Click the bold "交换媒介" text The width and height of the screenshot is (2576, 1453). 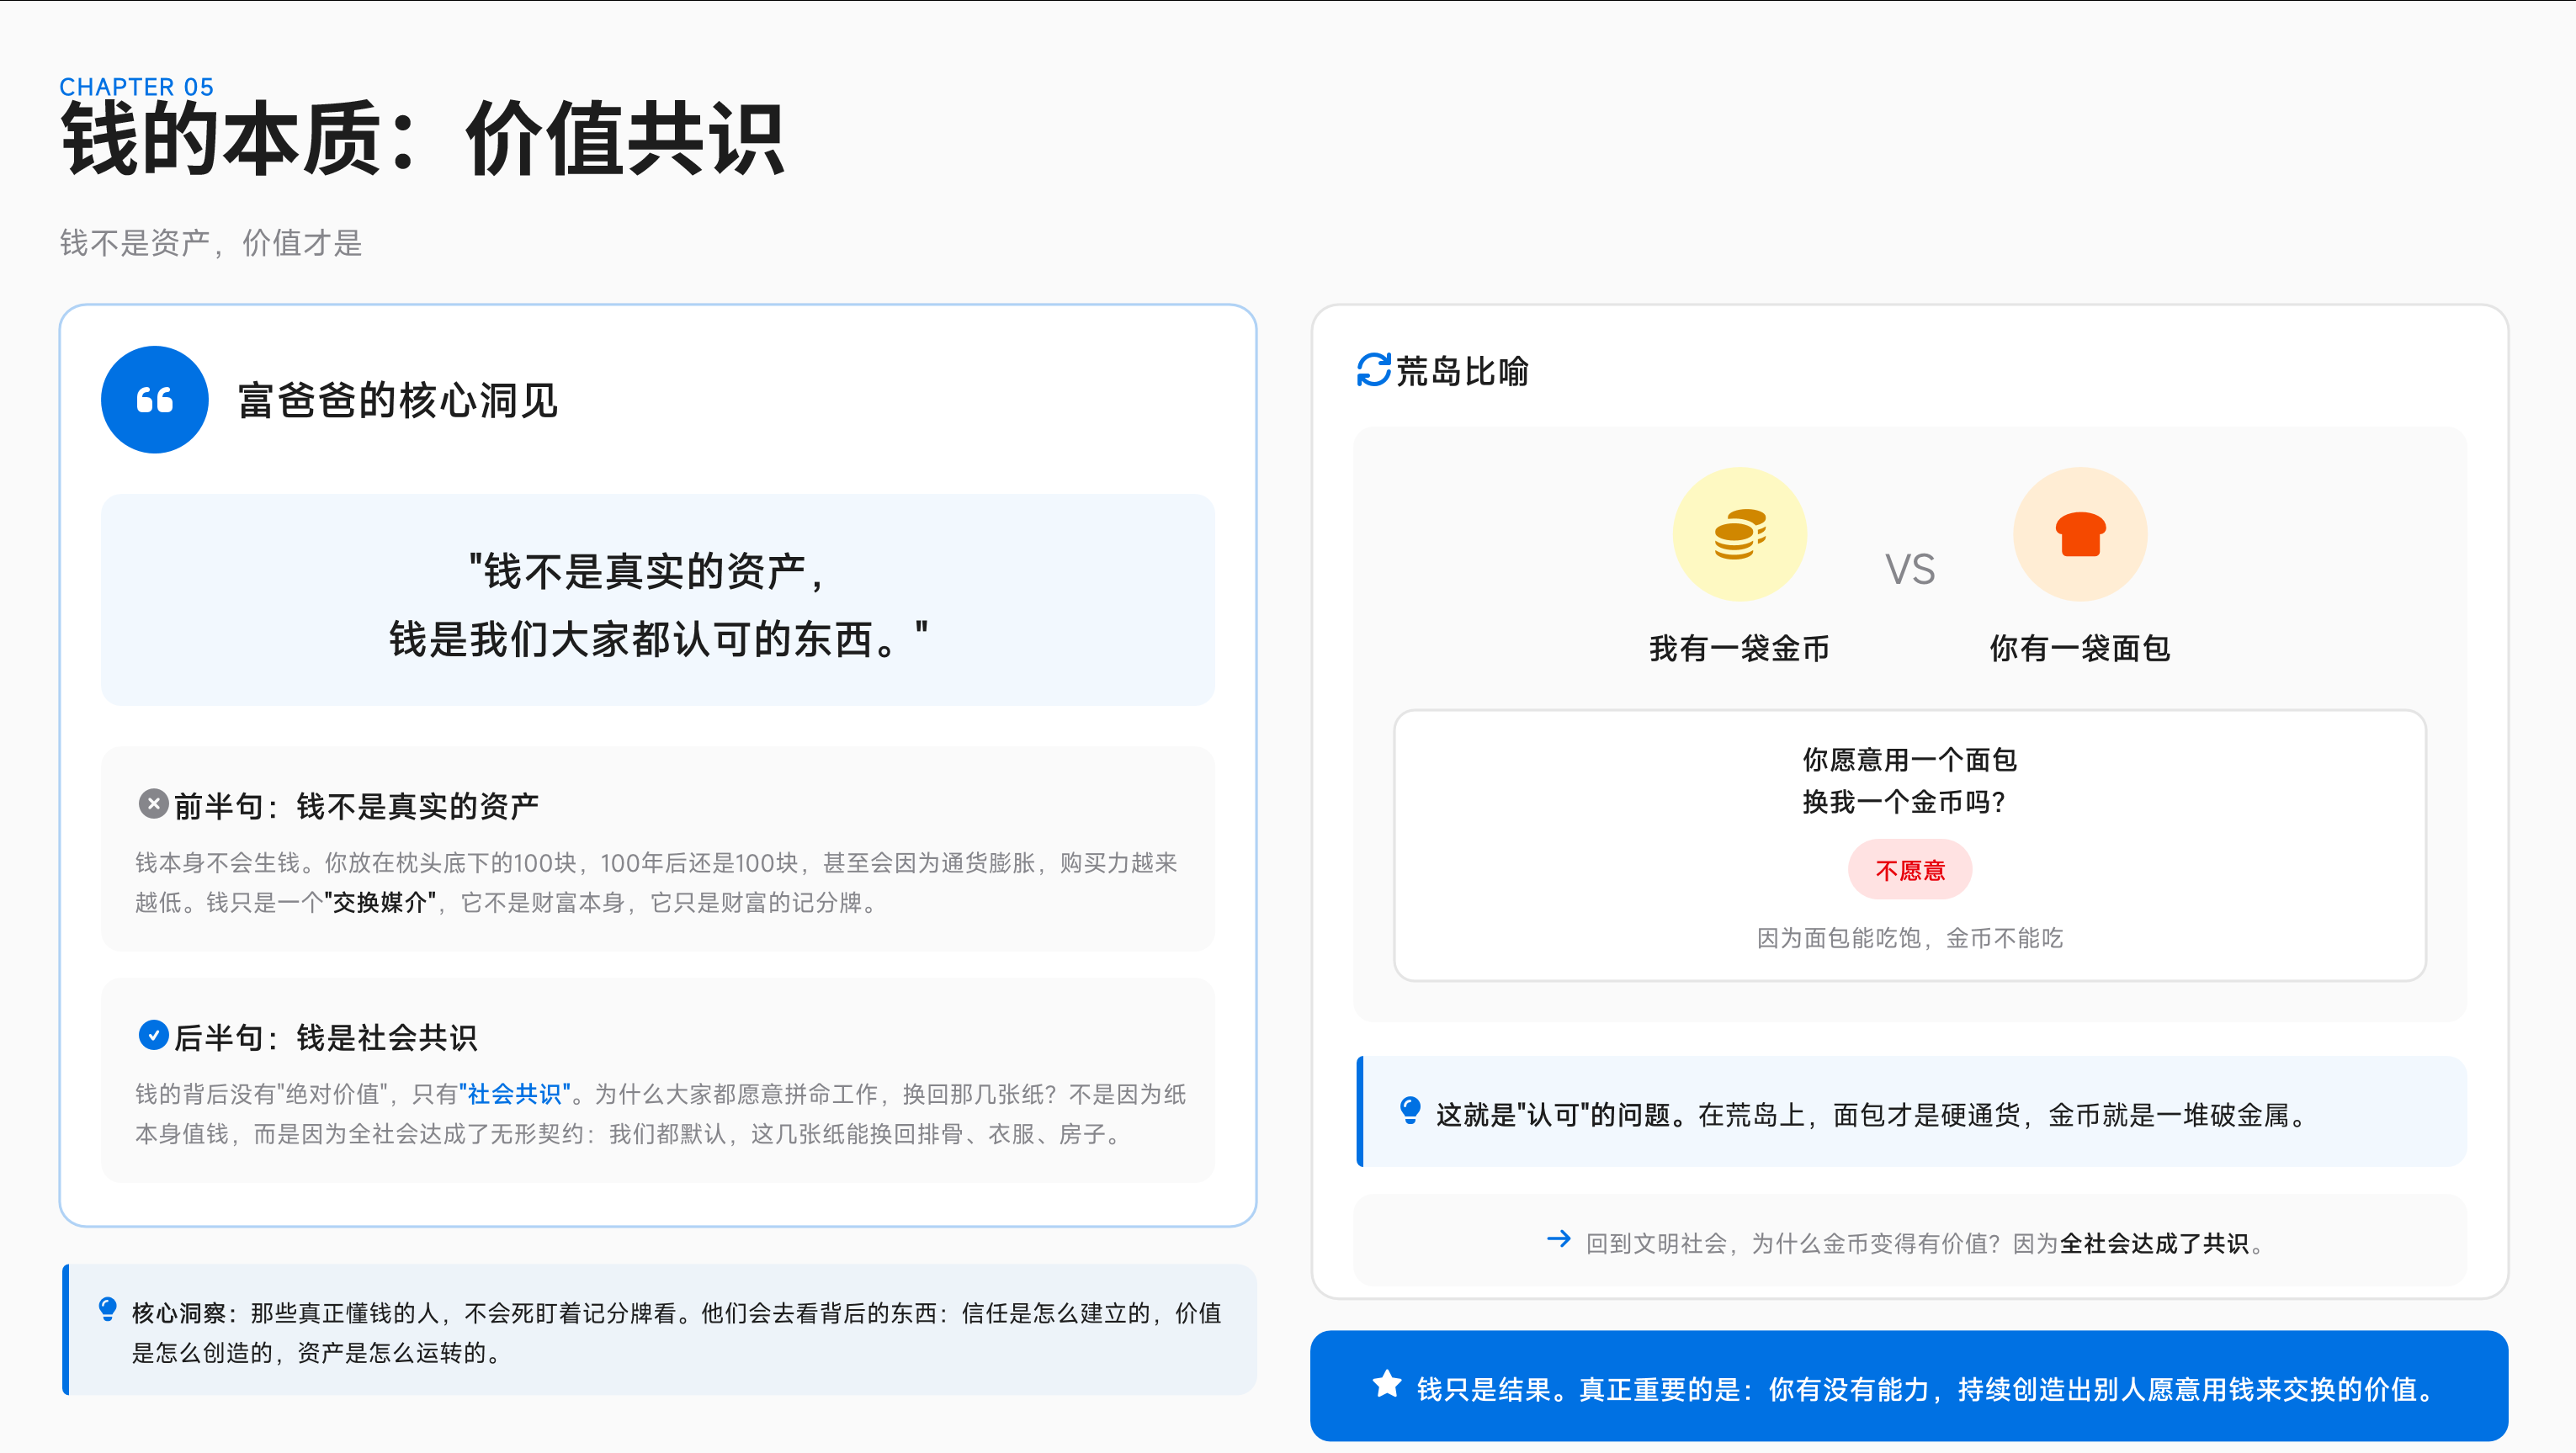[380, 903]
